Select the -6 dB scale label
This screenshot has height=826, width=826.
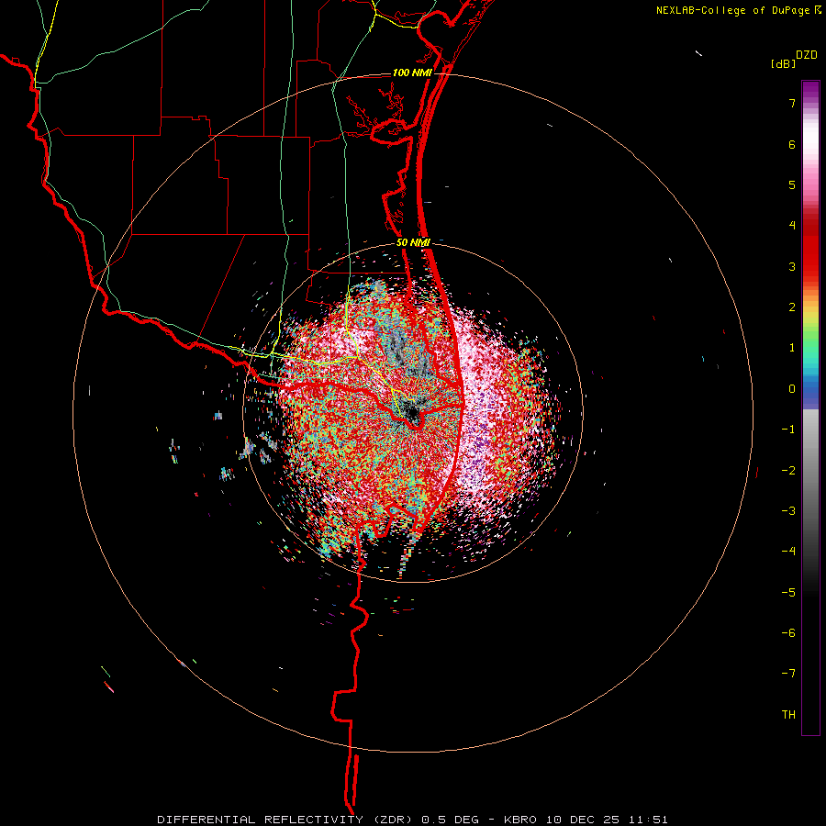point(788,632)
